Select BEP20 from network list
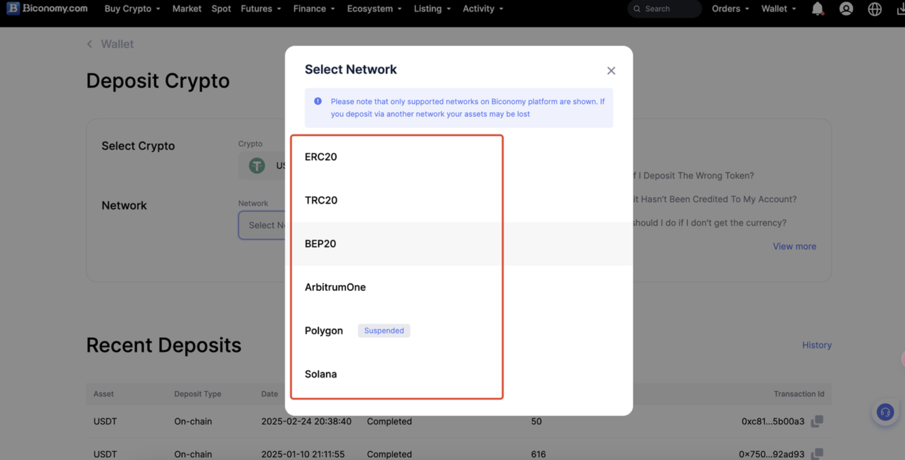Viewport: 905px width, 460px height. [321, 244]
